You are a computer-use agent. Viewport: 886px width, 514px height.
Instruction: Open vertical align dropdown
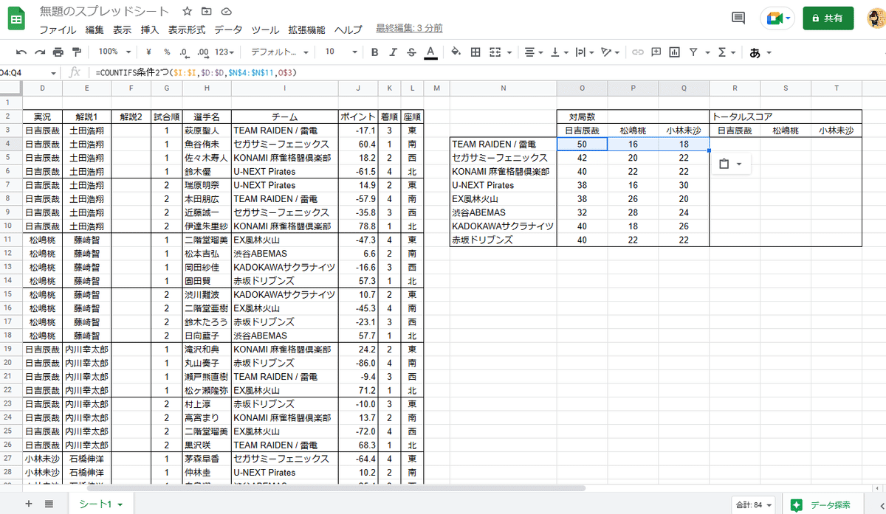[x=558, y=52]
